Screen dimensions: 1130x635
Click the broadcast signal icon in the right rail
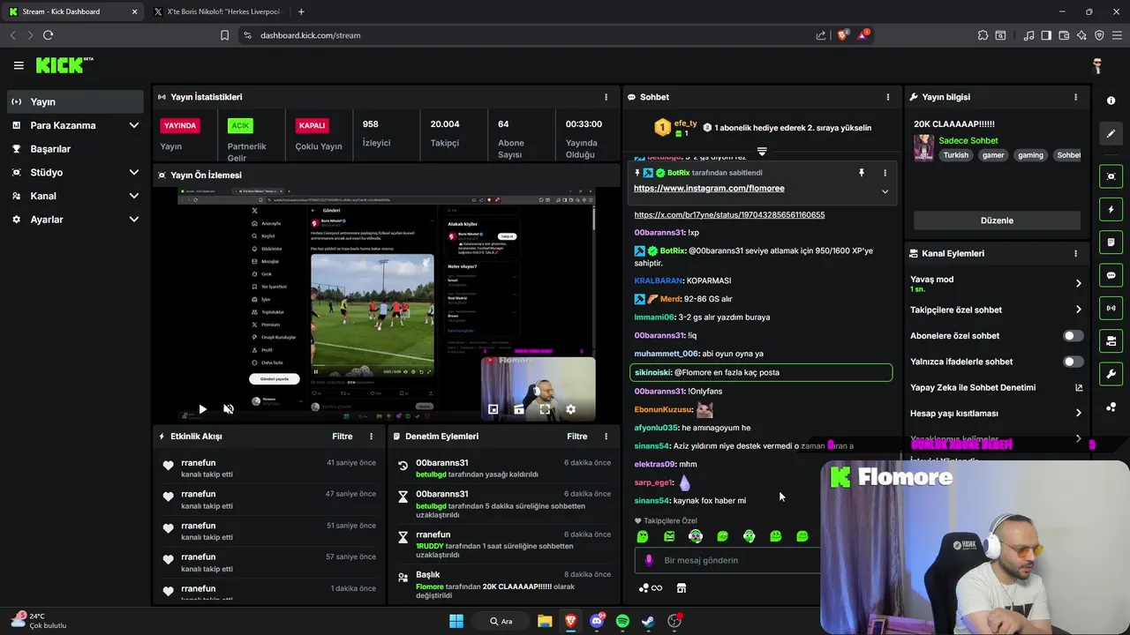[x=1111, y=308]
